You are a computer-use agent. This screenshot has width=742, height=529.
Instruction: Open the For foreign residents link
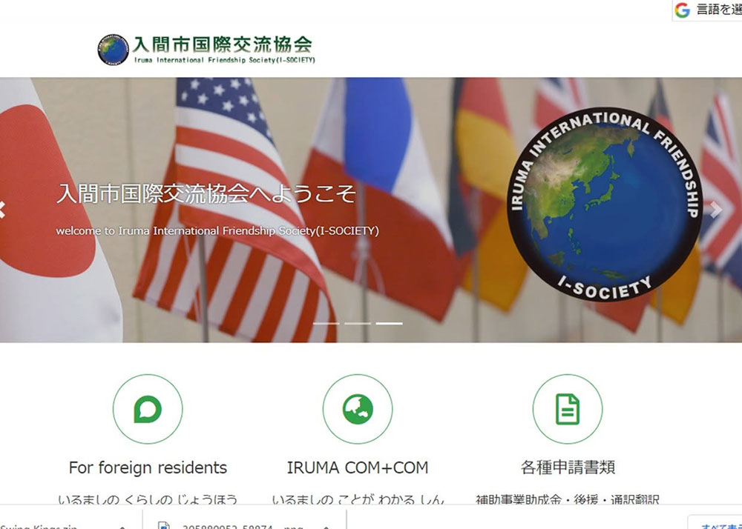click(x=148, y=468)
